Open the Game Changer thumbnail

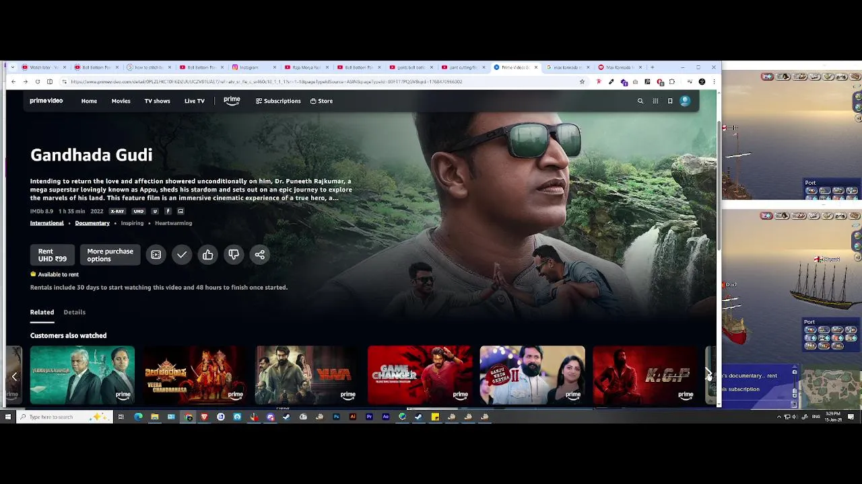(420, 375)
